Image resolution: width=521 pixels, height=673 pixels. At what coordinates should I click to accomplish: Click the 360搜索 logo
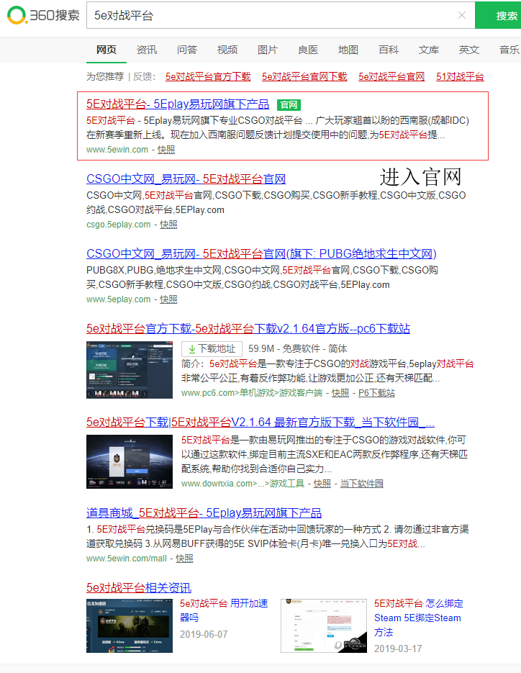[x=43, y=15]
